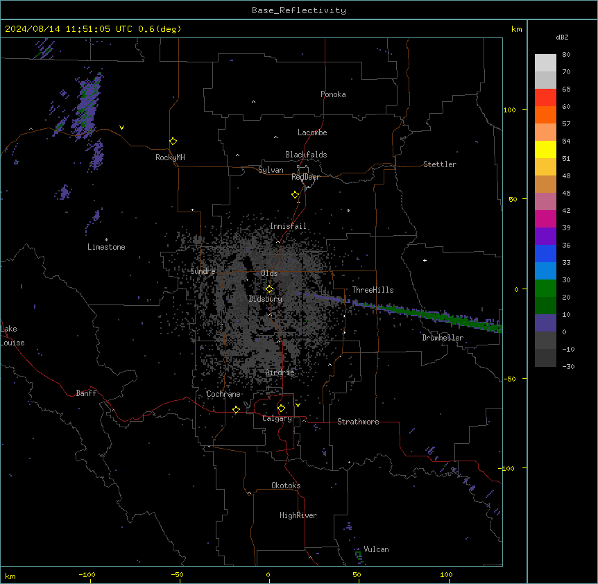Select the Lacombe city label
This screenshot has height=584, width=598.
[312, 132]
